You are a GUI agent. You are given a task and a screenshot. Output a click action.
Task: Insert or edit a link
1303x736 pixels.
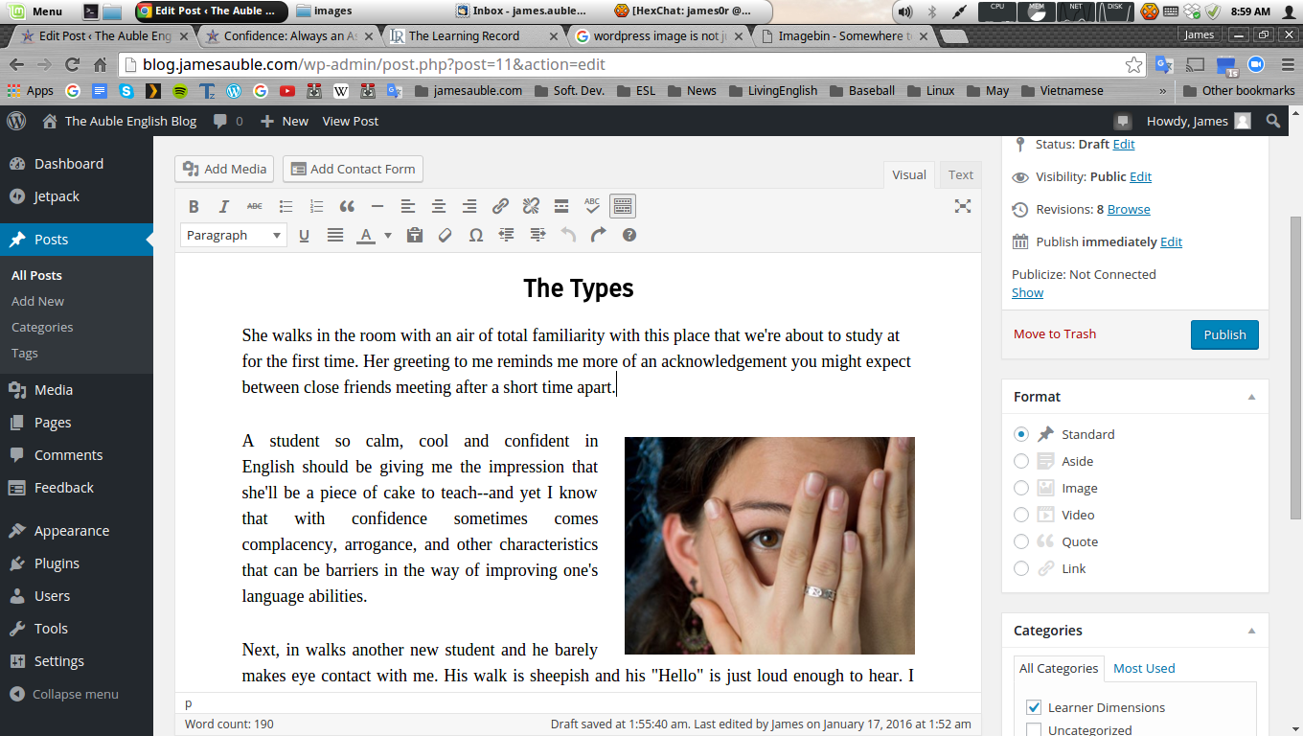(x=500, y=206)
